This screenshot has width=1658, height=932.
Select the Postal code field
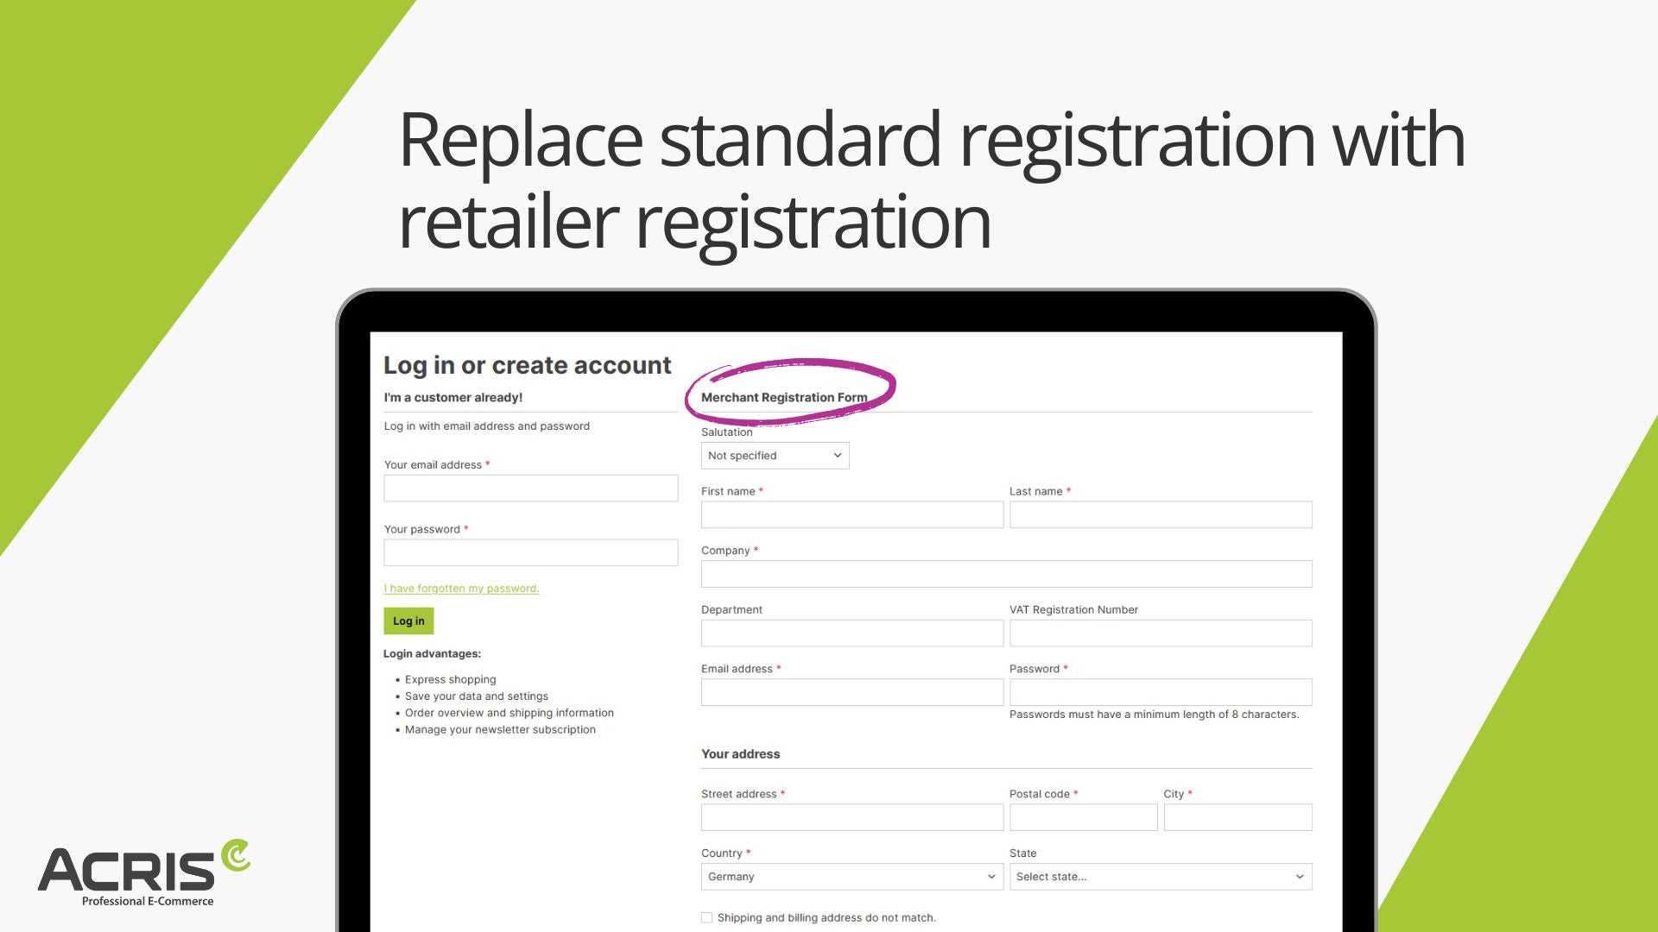pyautogui.click(x=1083, y=817)
